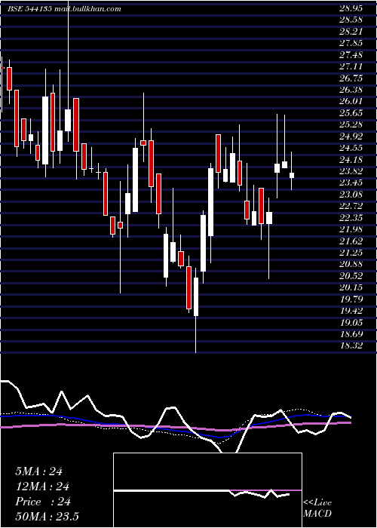Viewport: 377px width, 528px height.
Task: Click the 25.65 price axis label
Action: [x=351, y=113]
